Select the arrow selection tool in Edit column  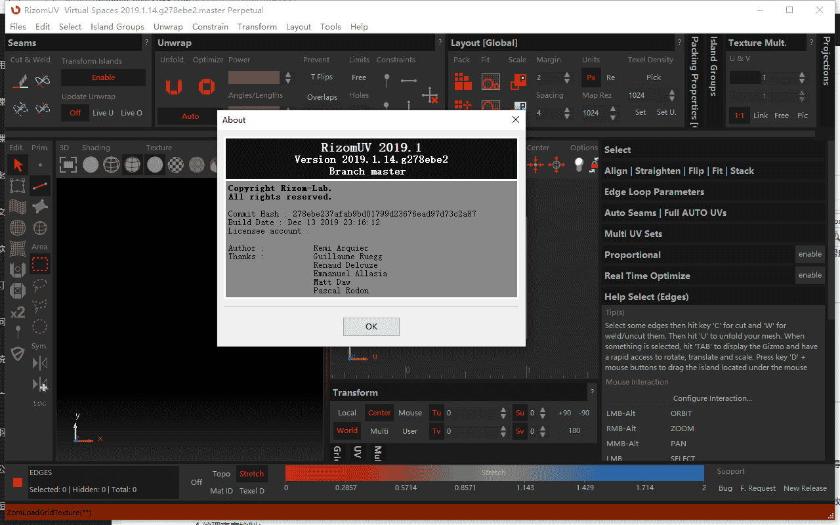[18, 165]
